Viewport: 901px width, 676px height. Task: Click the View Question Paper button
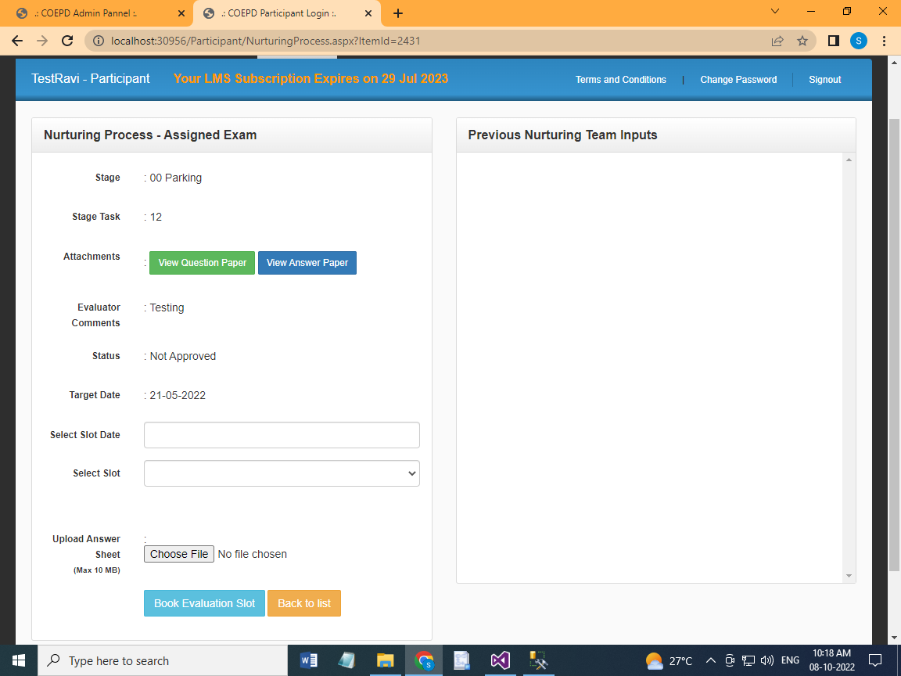pyautogui.click(x=202, y=263)
